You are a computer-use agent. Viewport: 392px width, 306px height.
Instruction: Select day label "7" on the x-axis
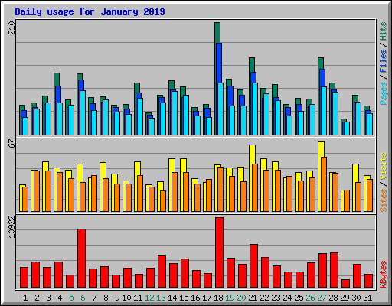[x=94, y=298]
